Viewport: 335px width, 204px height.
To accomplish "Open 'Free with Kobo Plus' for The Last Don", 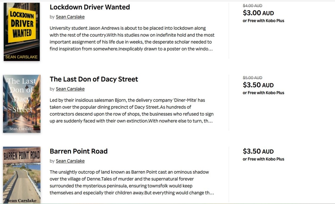I will [263, 93].
